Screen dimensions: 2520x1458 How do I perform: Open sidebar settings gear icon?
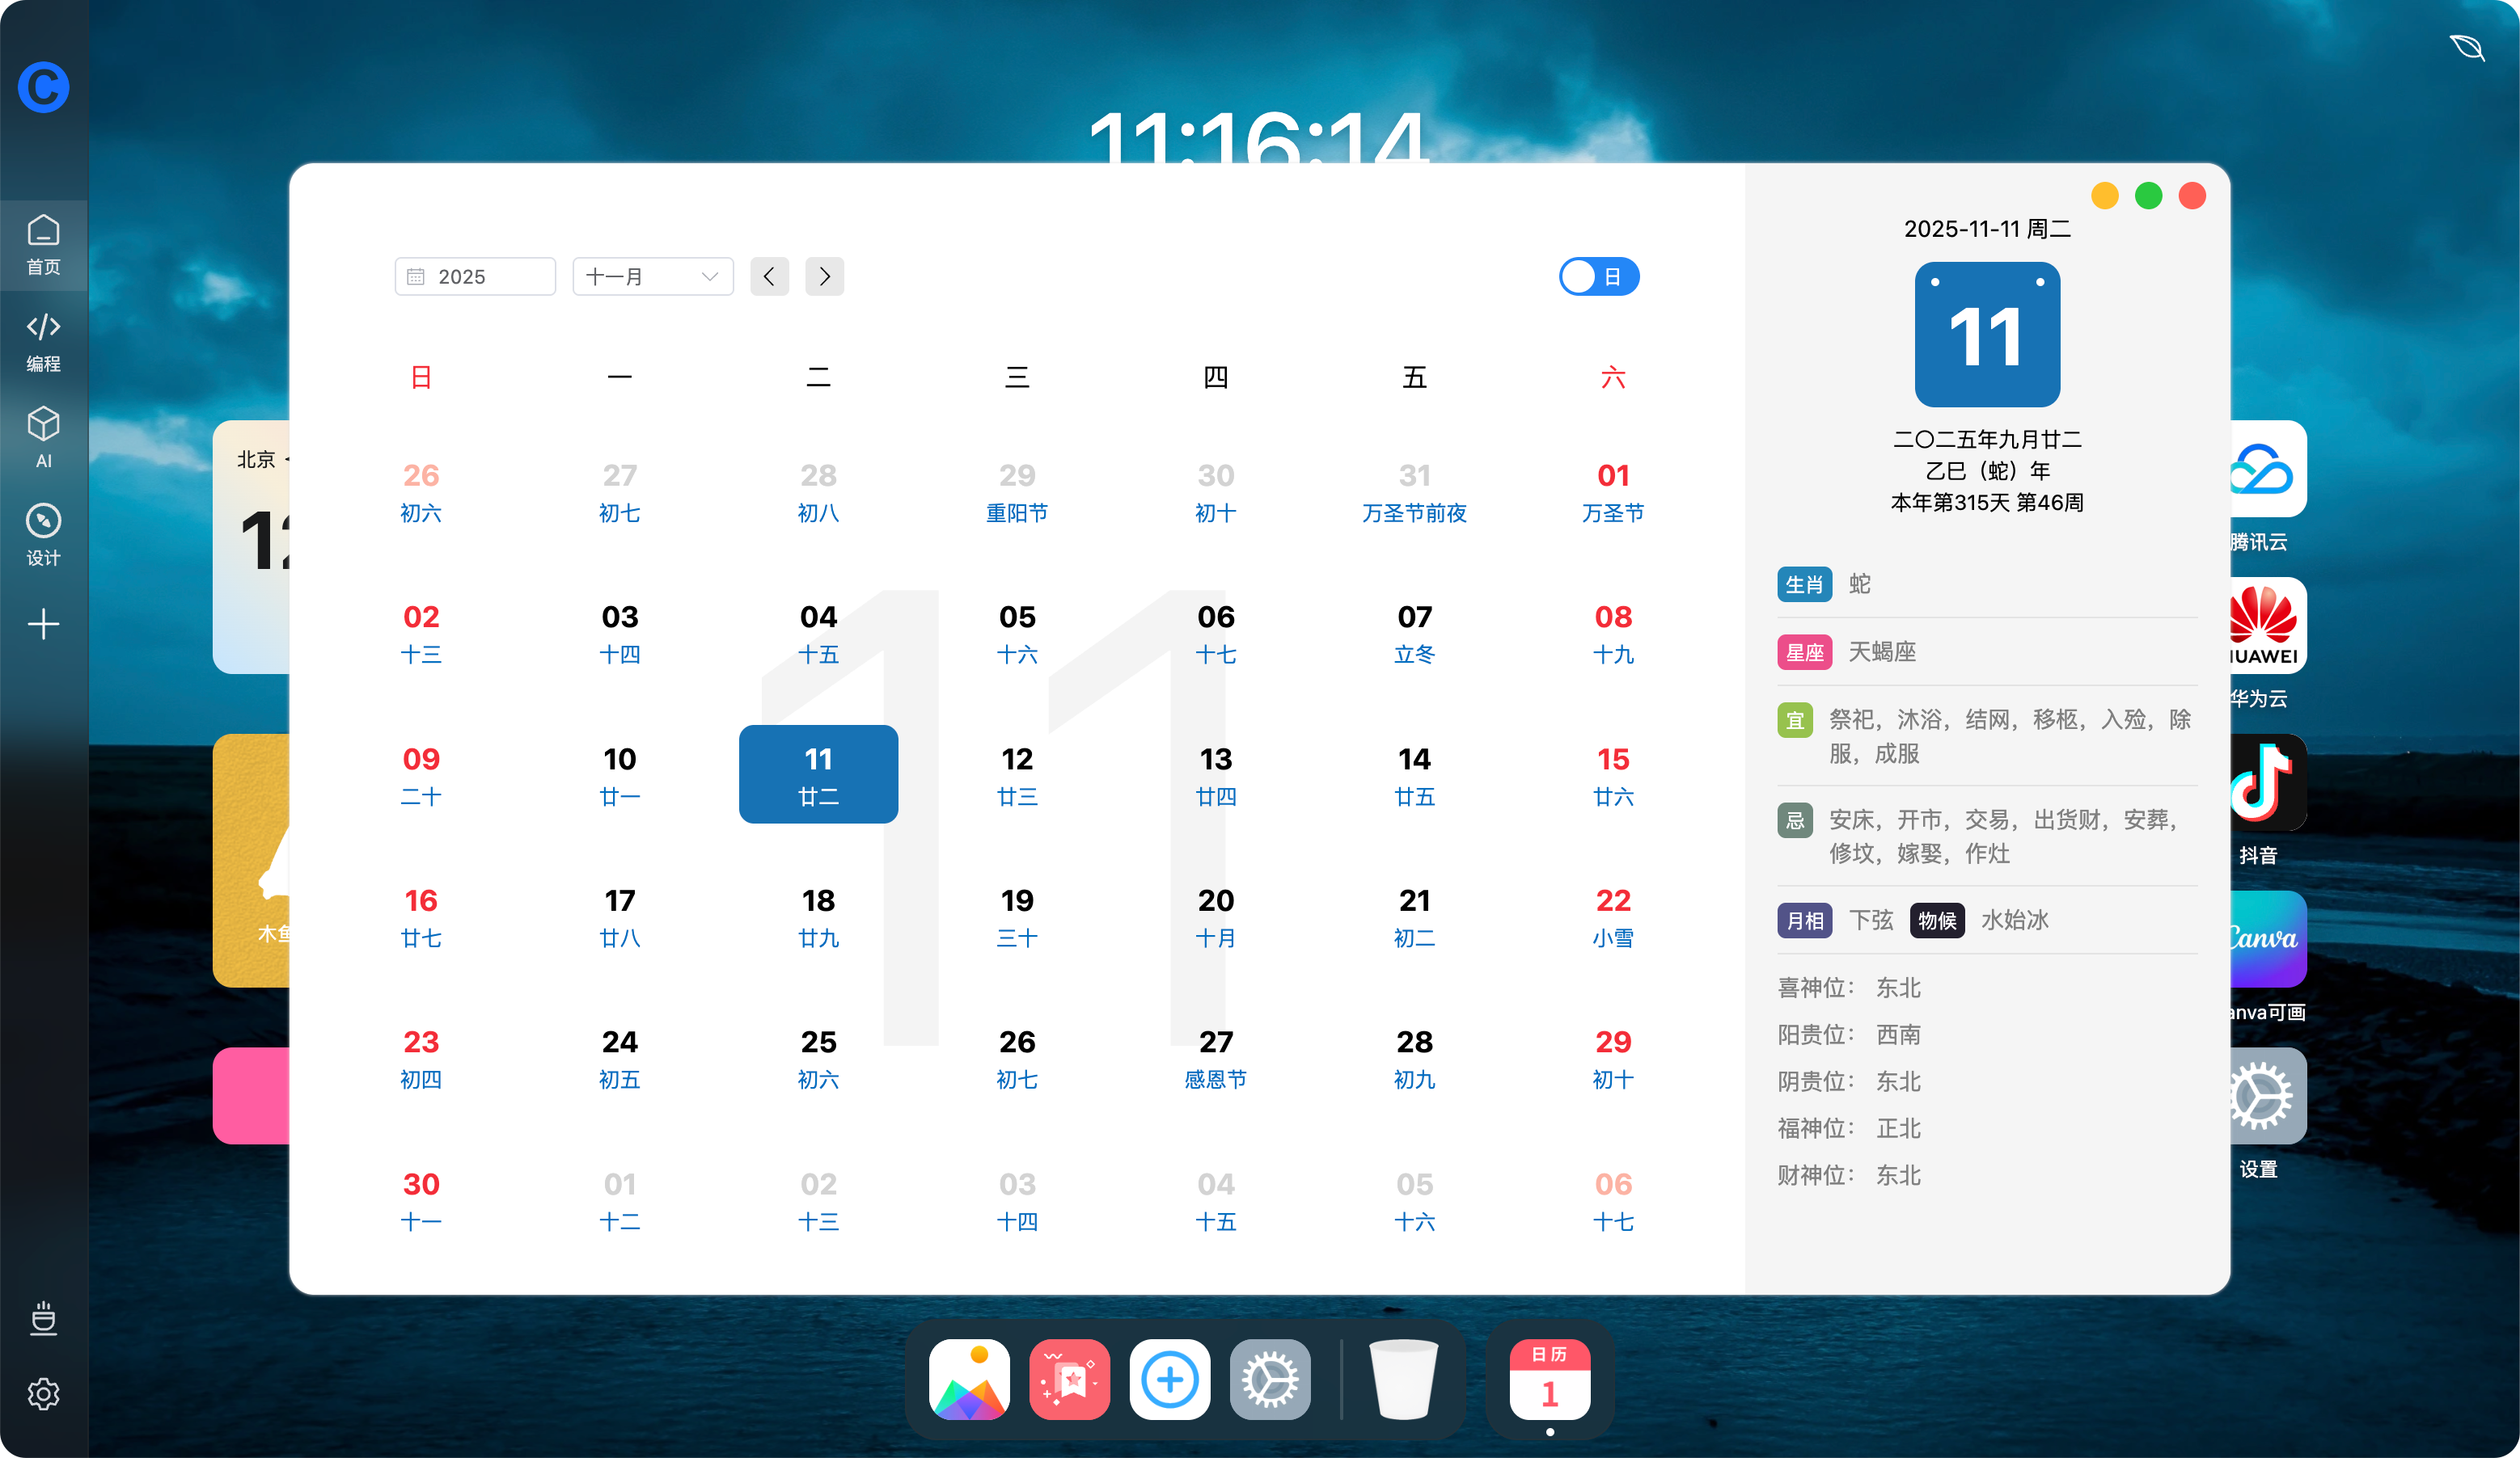(x=43, y=1393)
